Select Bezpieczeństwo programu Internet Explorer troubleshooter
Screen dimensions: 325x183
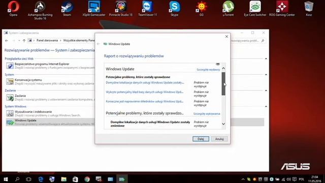50,66
